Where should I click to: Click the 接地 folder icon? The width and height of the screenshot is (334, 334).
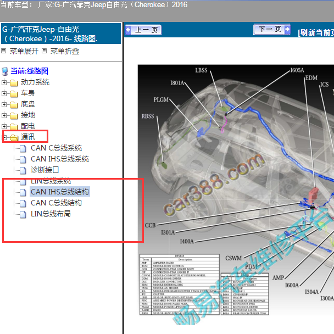pos(14,116)
